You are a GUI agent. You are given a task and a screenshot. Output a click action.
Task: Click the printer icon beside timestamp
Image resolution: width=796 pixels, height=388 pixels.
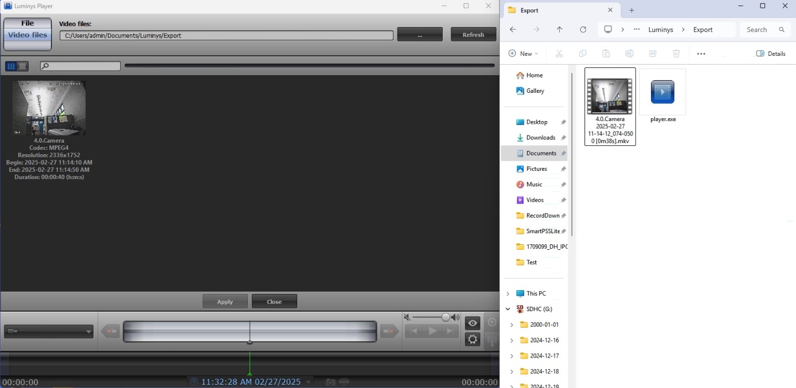pyautogui.click(x=344, y=382)
